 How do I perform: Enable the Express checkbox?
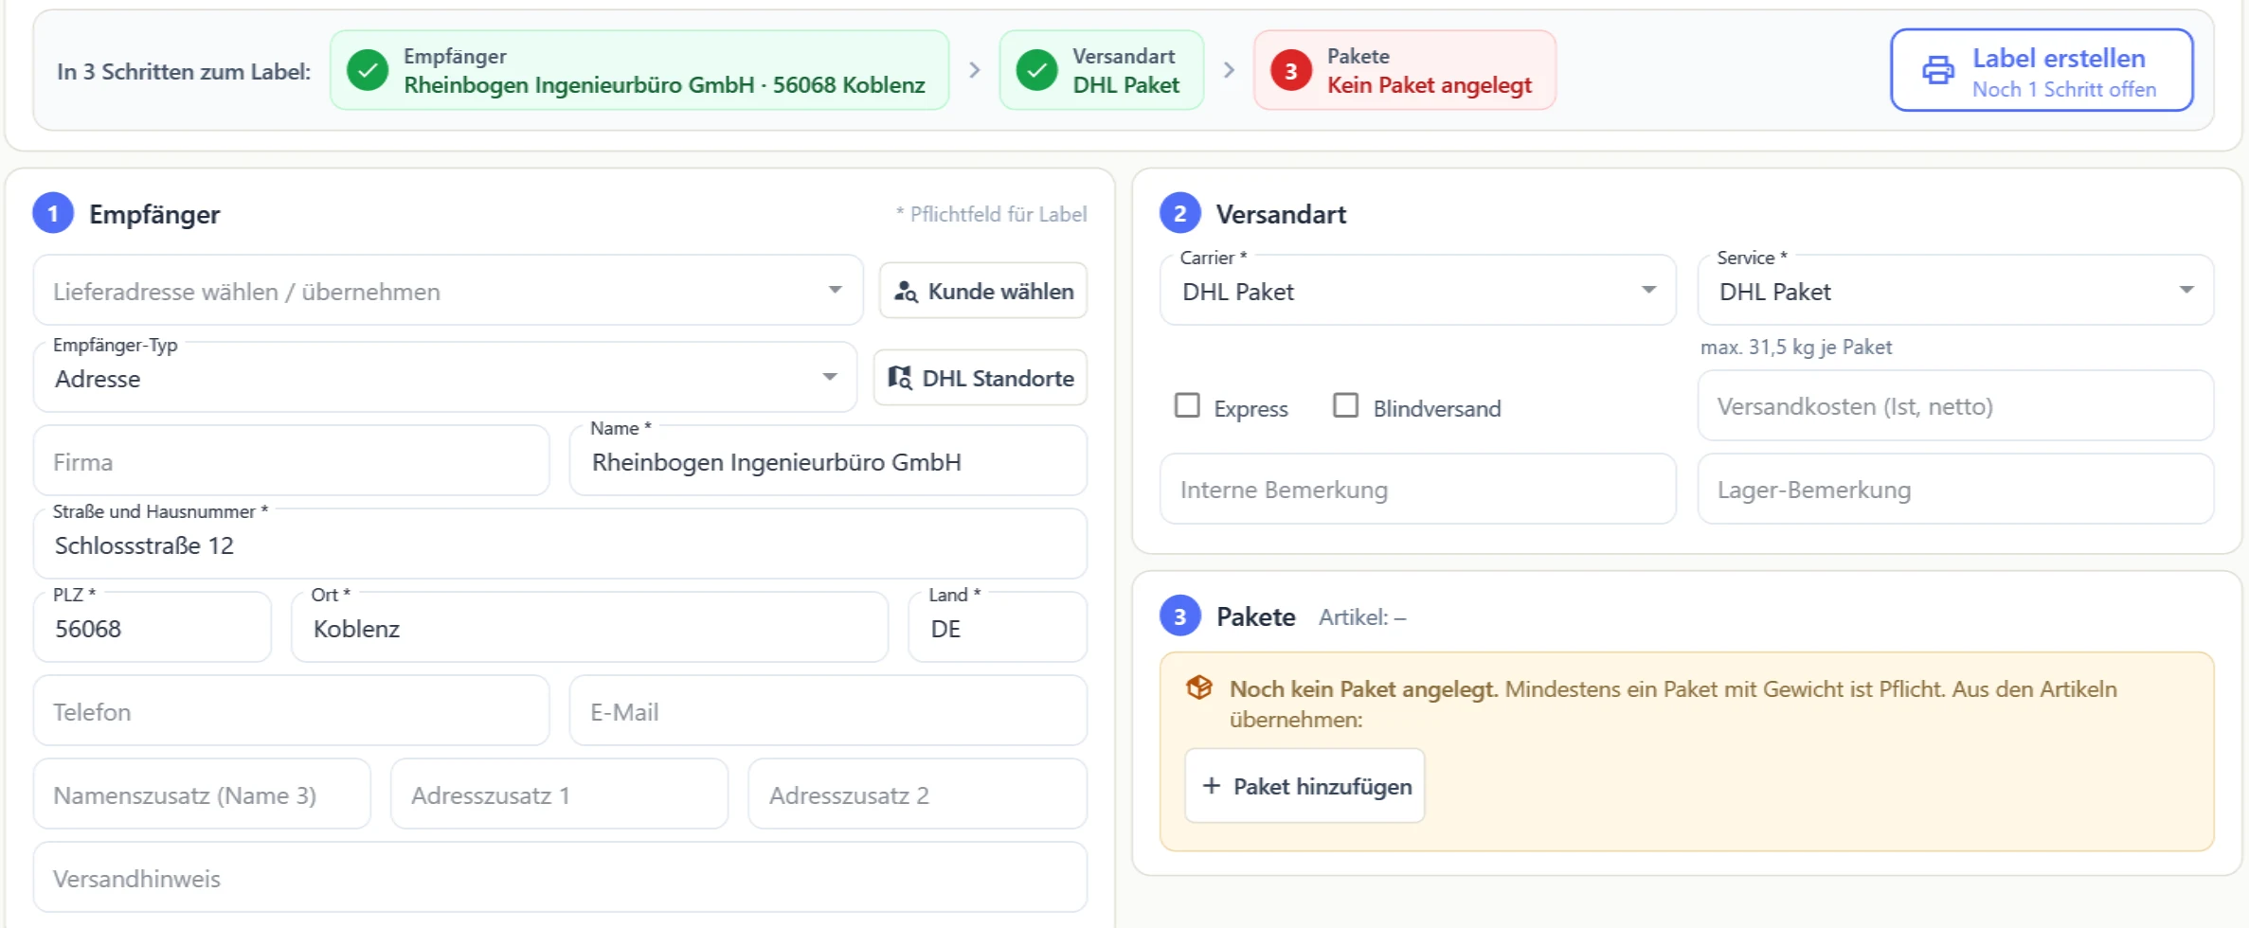click(x=1187, y=405)
